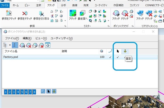The image size is (164, 108).
Task: Switch to the ホーム ribbon tab
Action: click(16, 5)
